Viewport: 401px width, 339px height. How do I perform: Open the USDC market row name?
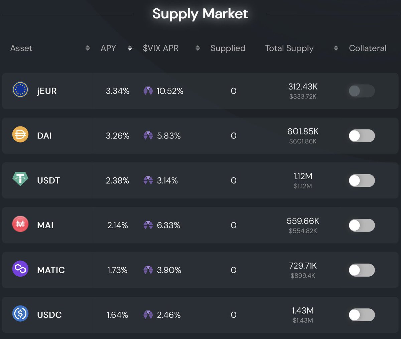[49, 315]
